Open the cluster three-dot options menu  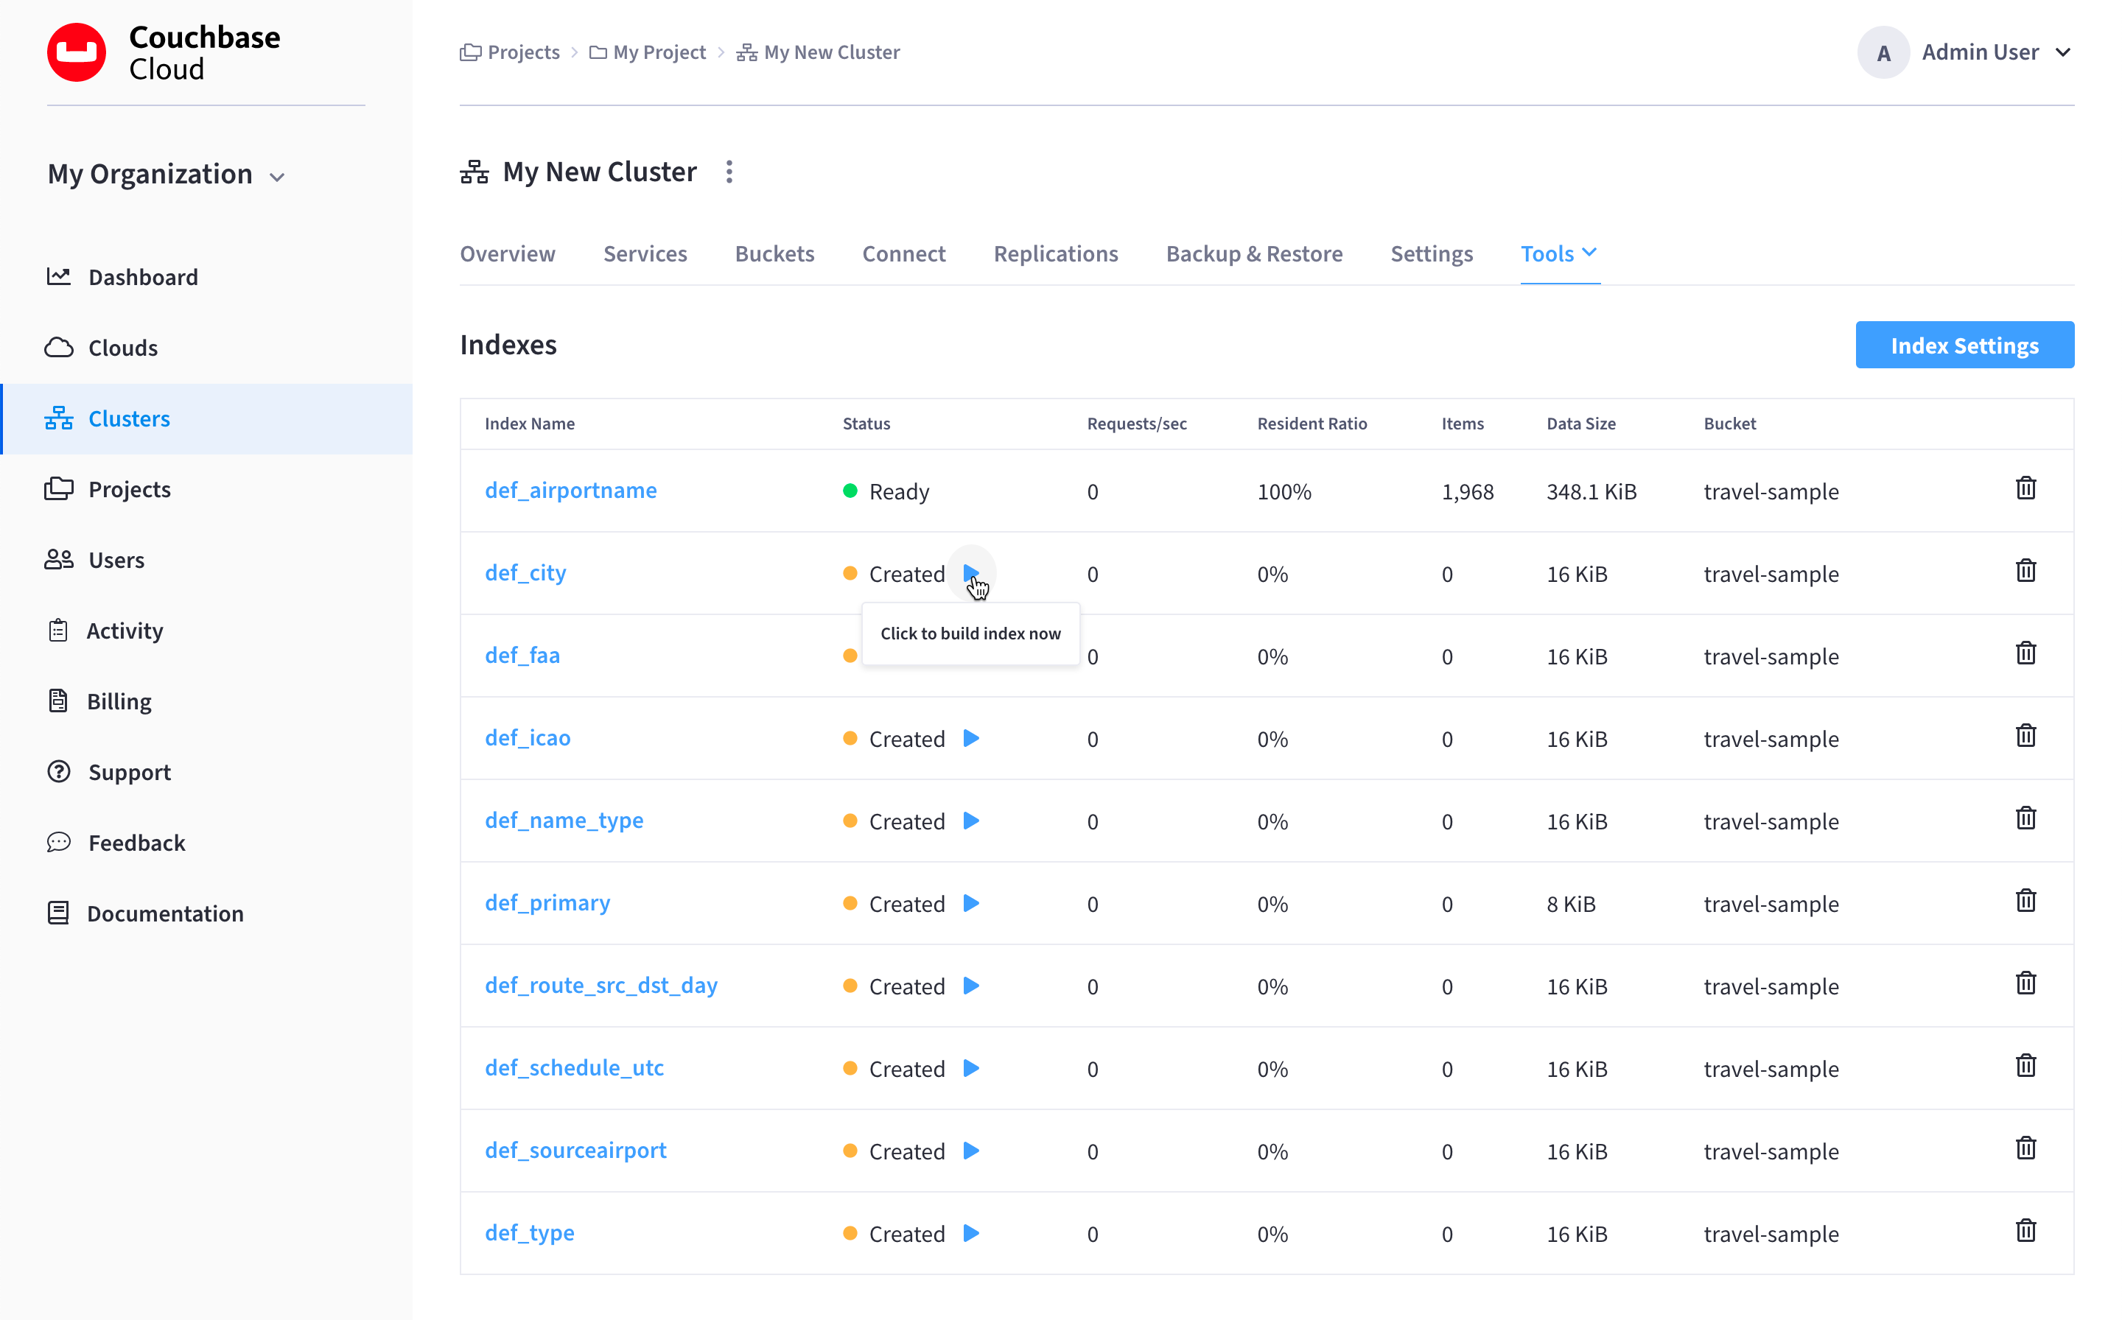click(729, 172)
